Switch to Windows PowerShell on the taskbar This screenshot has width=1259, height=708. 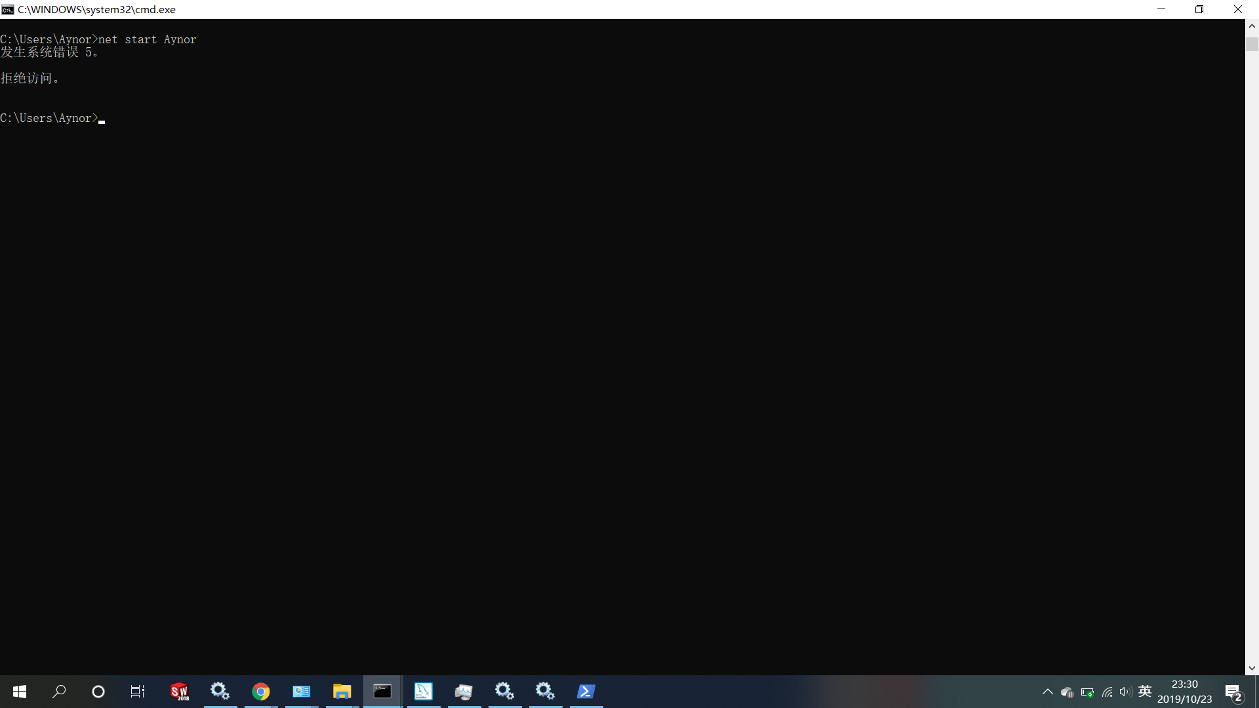(x=586, y=692)
